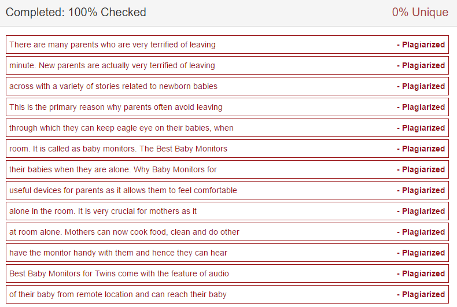The width and height of the screenshot is (457, 307).
Task: Click the "It is called as baby monitors" sentence
Action: click(x=118, y=149)
